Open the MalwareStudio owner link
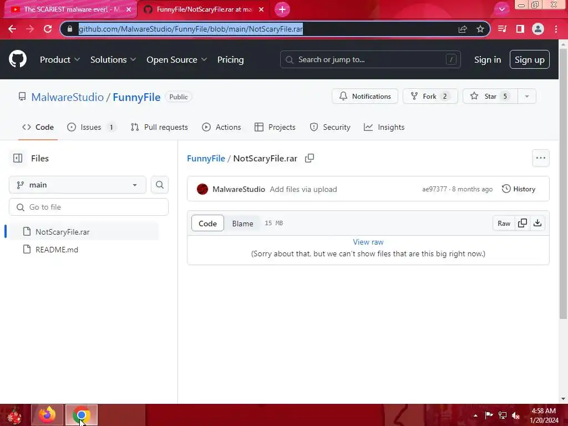568x426 pixels. [67, 97]
